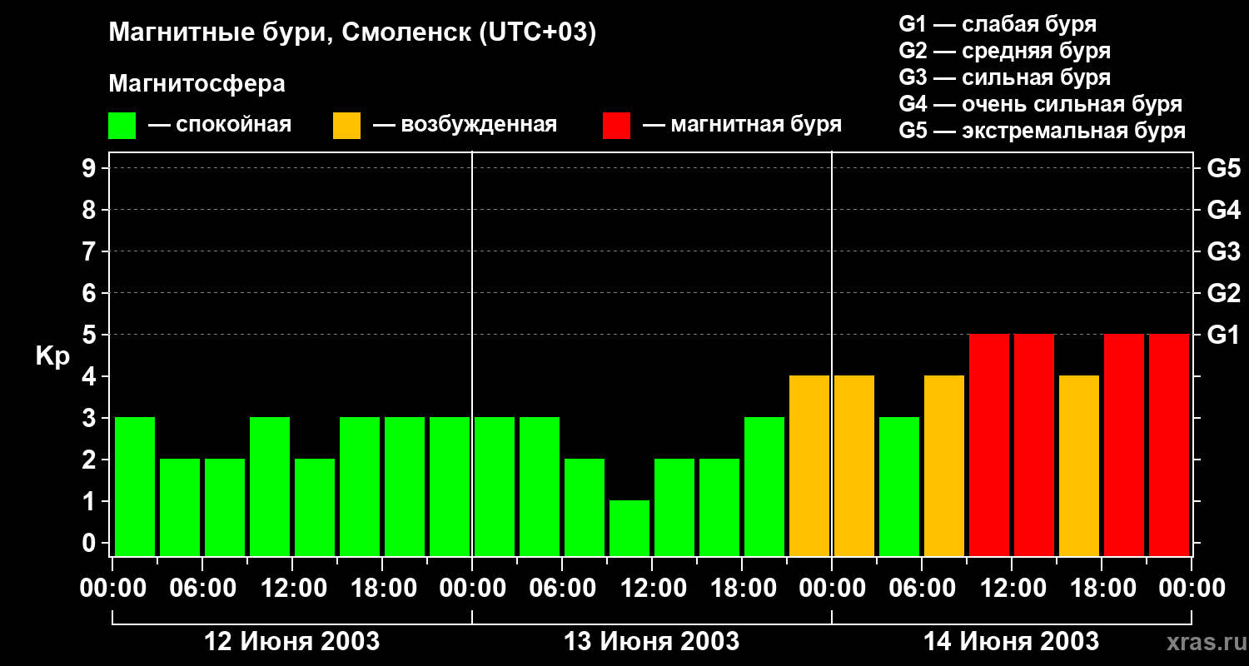Click the '14 Июня 2003' date label
Viewport: 1249px width, 666px height.
click(x=1011, y=642)
